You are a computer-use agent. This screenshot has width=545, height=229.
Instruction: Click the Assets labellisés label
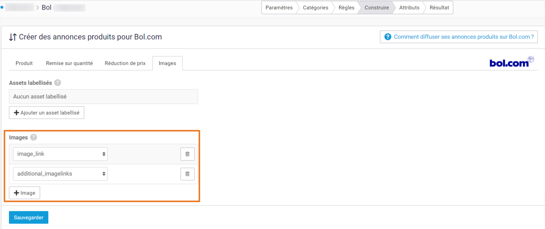(30, 83)
